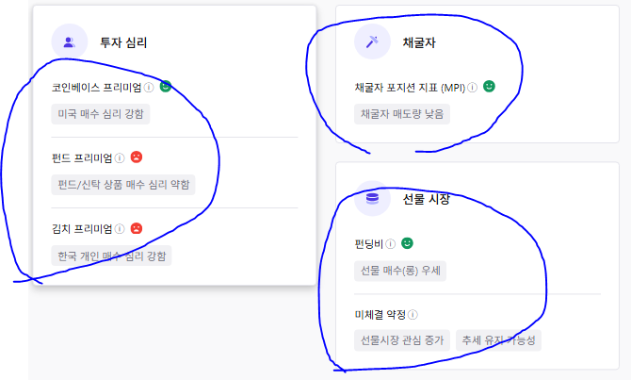Select the 채굴자 매도량 낮음 tag

pos(402,114)
